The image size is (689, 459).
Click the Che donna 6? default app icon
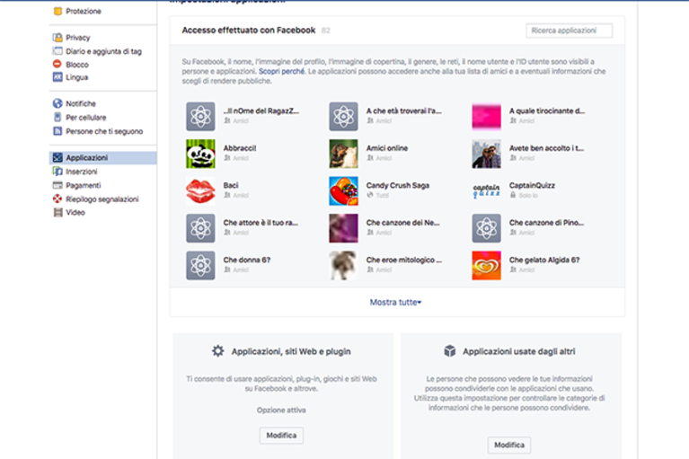click(200, 265)
